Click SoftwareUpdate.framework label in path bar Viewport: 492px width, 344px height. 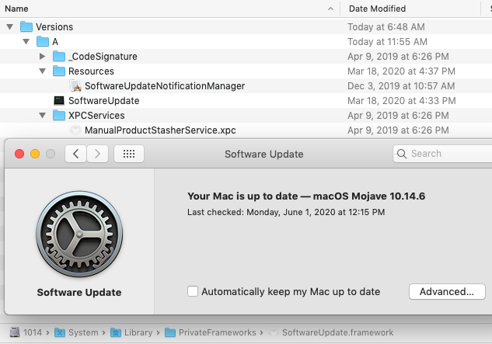pyautogui.click(x=337, y=332)
